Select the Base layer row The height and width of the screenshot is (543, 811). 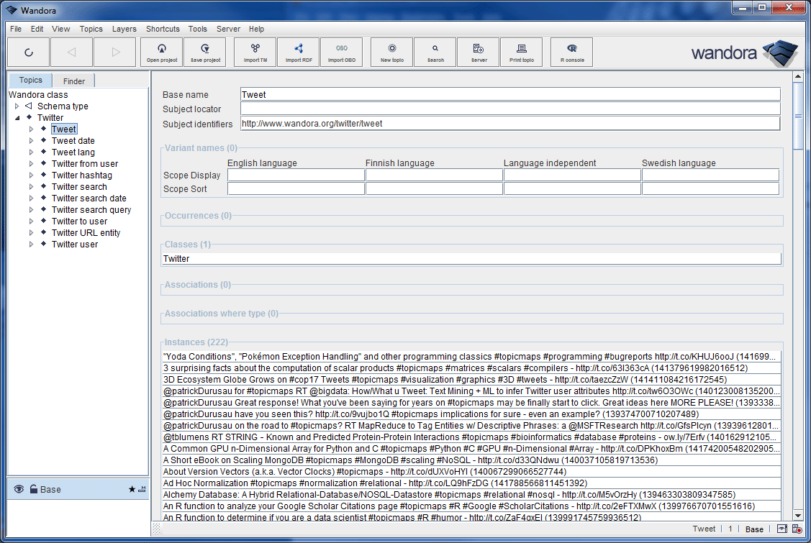point(78,489)
